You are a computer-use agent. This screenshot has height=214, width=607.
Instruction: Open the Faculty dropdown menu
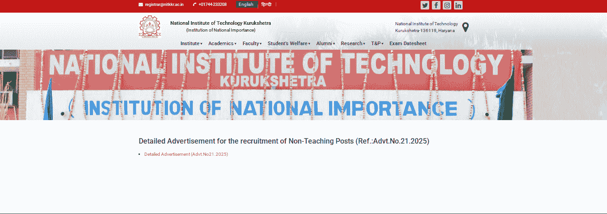[x=252, y=43]
